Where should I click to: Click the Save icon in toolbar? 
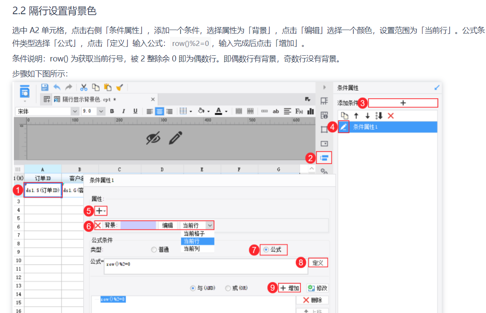(x=45, y=88)
